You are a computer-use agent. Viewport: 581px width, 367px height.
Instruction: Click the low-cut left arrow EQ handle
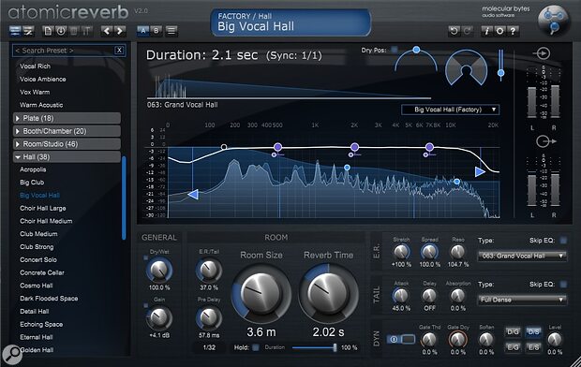click(193, 194)
